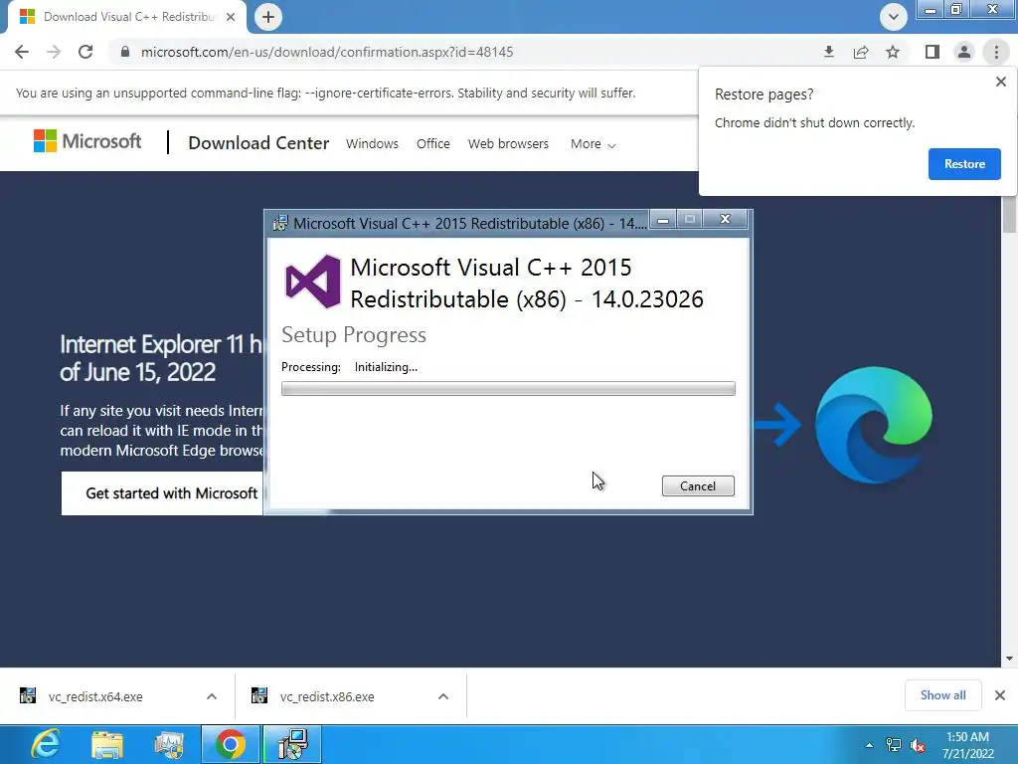Expand vc_redist.x64.exe download options
This screenshot has width=1018, height=764.
[212, 696]
